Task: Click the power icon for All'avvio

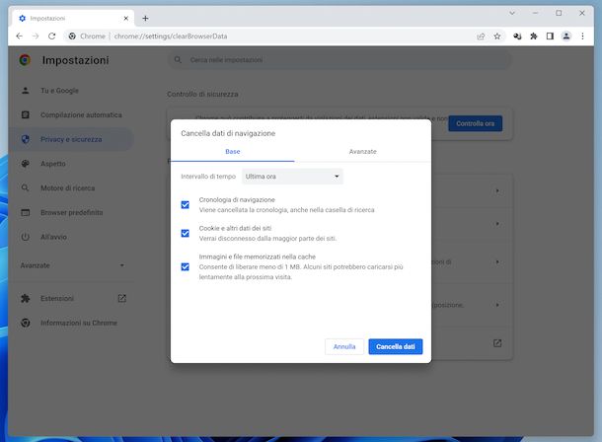Action: [26, 237]
